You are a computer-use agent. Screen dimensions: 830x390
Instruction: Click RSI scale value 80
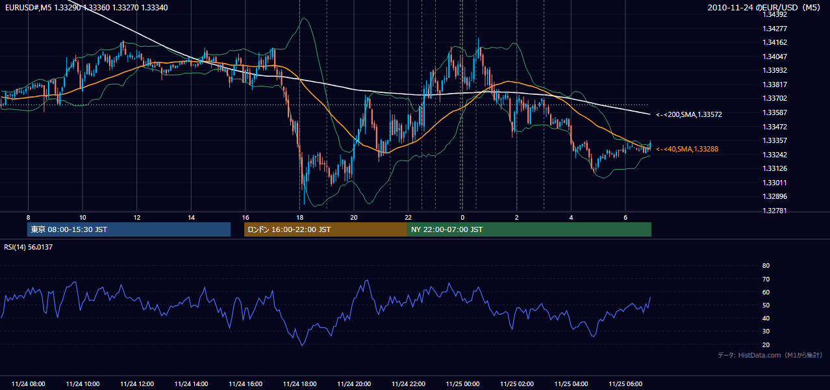tap(766, 266)
